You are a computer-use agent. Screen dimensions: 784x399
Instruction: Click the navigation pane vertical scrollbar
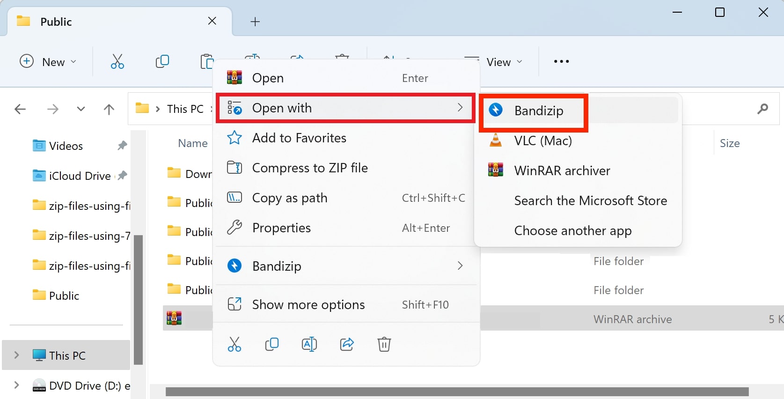pos(138,300)
